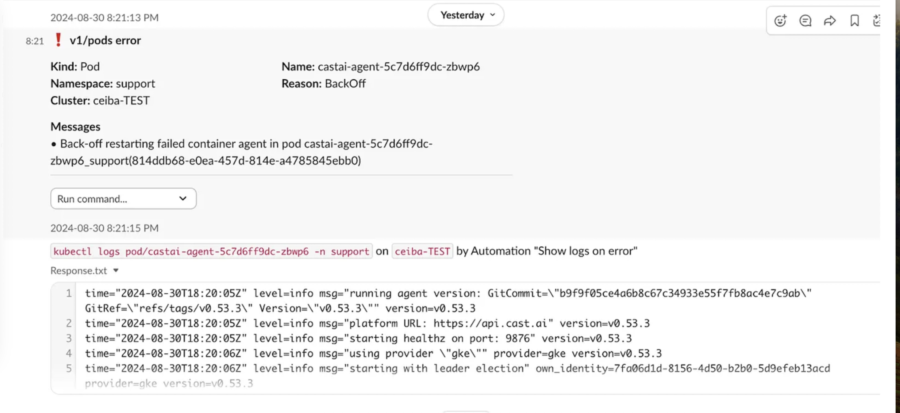The height and width of the screenshot is (413, 900).
Task: Click the v1/pods error title
Action: pos(105,41)
